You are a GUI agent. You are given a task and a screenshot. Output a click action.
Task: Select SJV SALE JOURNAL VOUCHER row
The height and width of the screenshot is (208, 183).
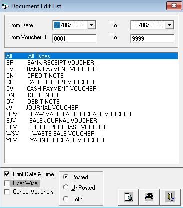(91, 121)
